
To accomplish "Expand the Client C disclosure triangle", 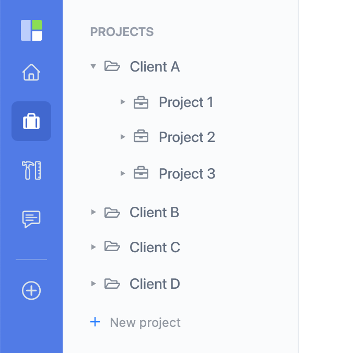I will pyautogui.click(x=93, y=247).
